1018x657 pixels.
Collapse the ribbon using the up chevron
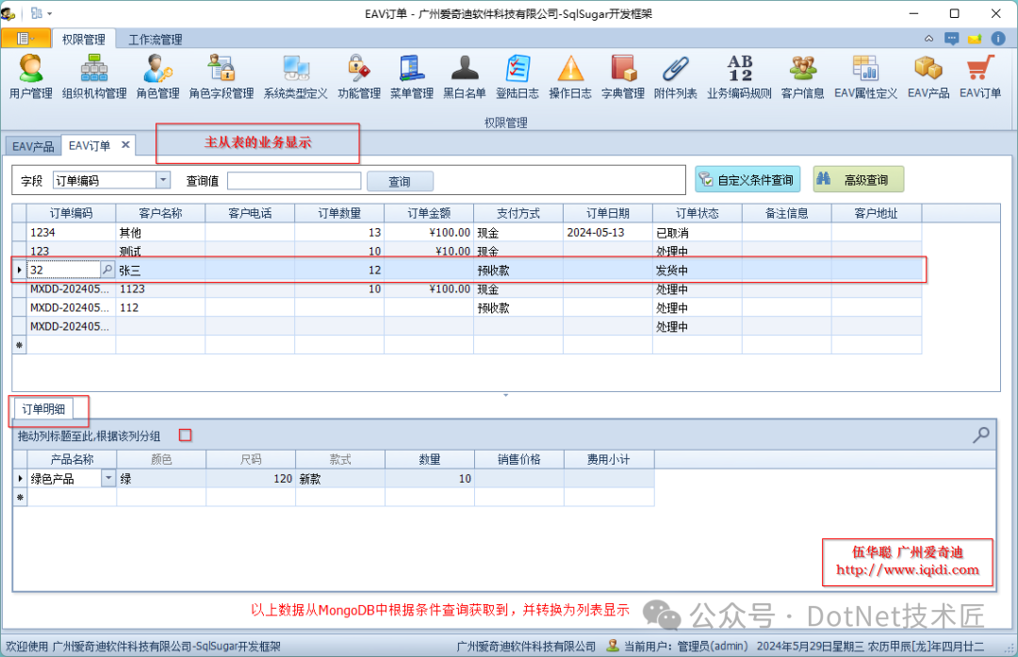(928, 39)
